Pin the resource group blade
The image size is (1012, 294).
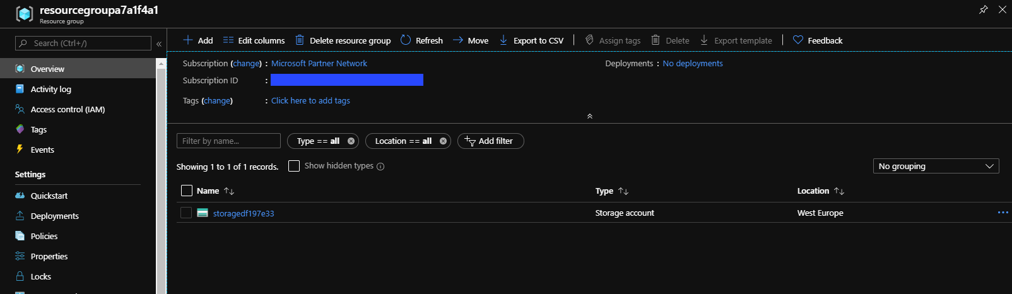pyautogui.click(x=983, y=9)
